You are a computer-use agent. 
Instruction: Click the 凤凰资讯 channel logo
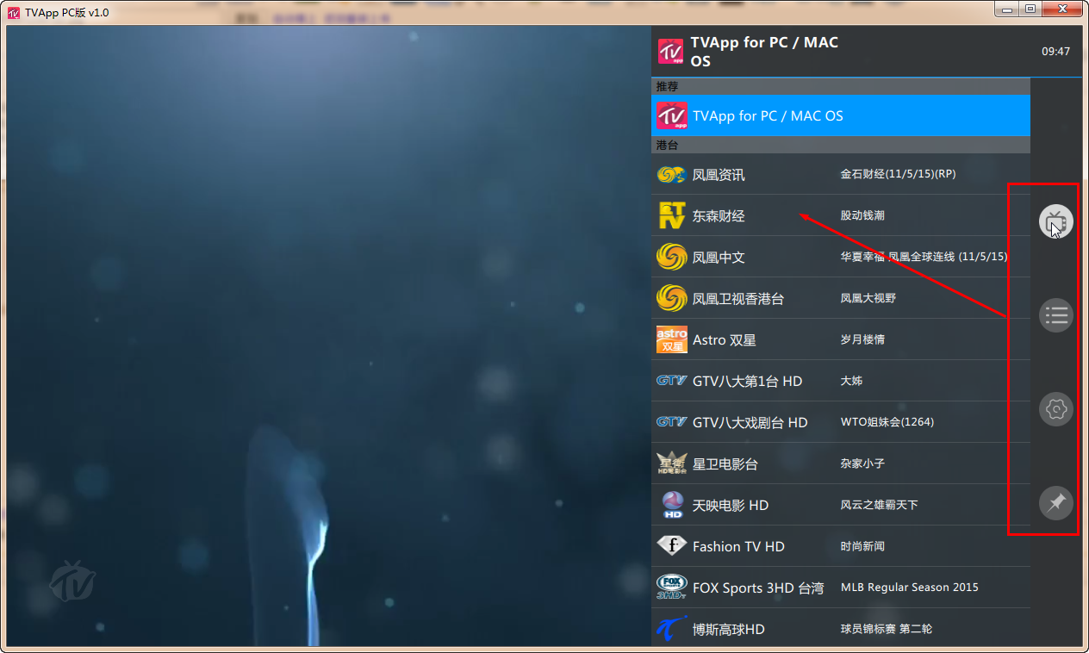click(671, 173)
